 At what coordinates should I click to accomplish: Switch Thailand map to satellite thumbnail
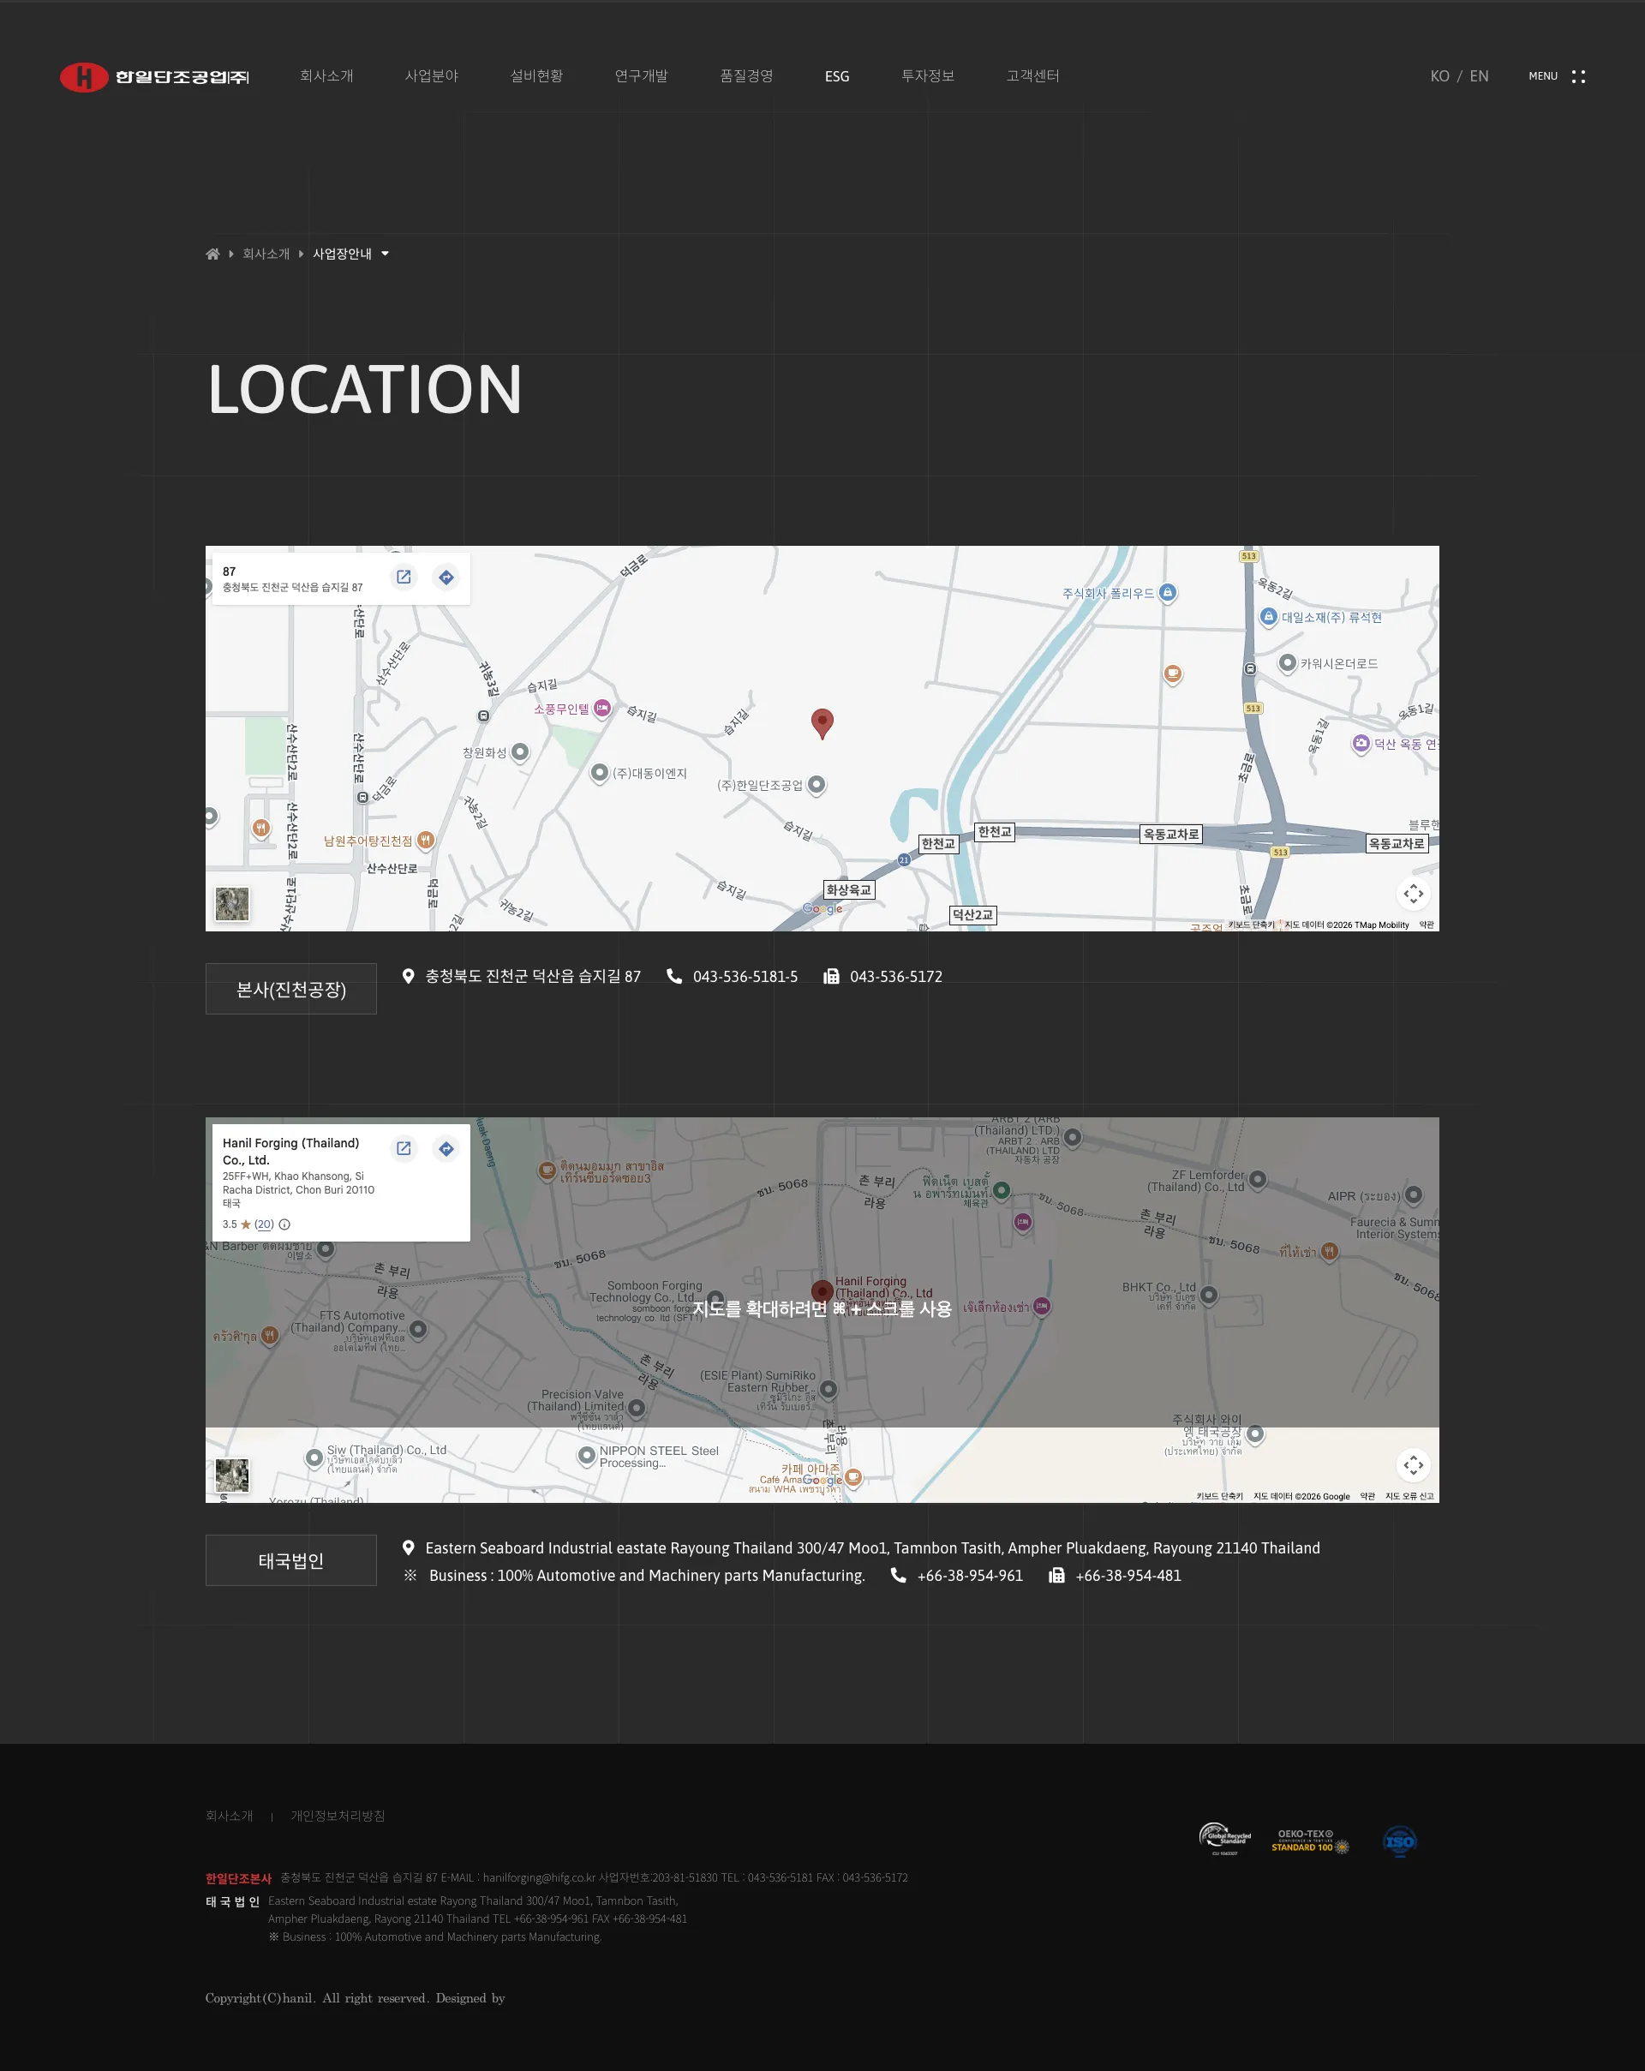[232, 1475]
